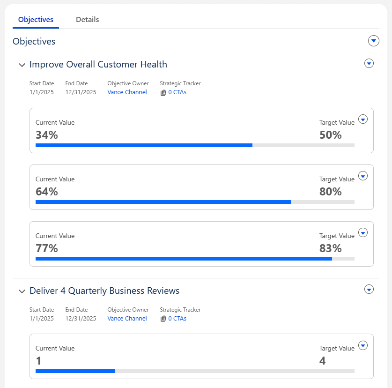
Task: Open actions menu for Deliver 4 Quarterly Business Reviews
Action: tap(369, 290)
